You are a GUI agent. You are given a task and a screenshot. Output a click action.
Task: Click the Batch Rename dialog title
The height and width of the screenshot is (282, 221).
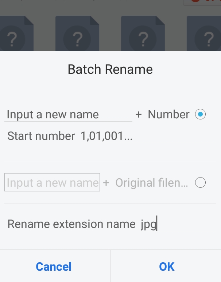(110, 69)
